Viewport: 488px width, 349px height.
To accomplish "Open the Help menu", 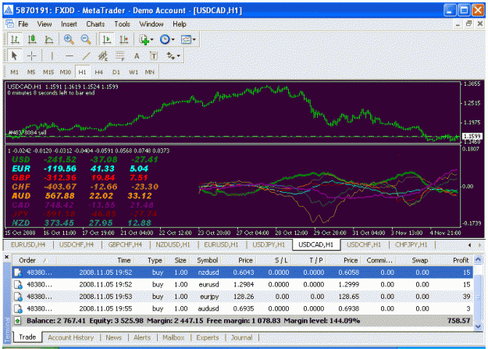I will [x=180, y=24].
